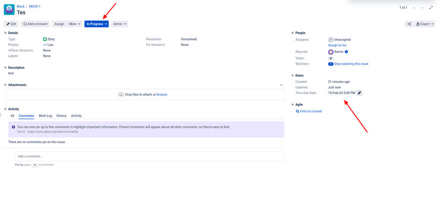
Task: Open the Export dropdown
Action: [x=425, y=24]
